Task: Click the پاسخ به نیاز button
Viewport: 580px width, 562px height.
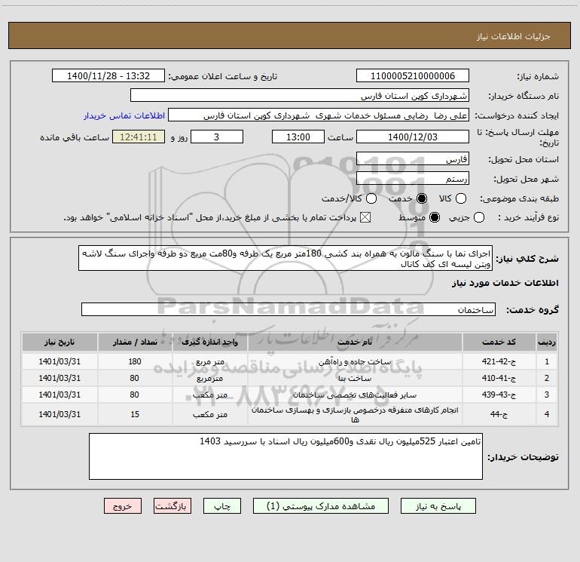Action: [438, 506]
